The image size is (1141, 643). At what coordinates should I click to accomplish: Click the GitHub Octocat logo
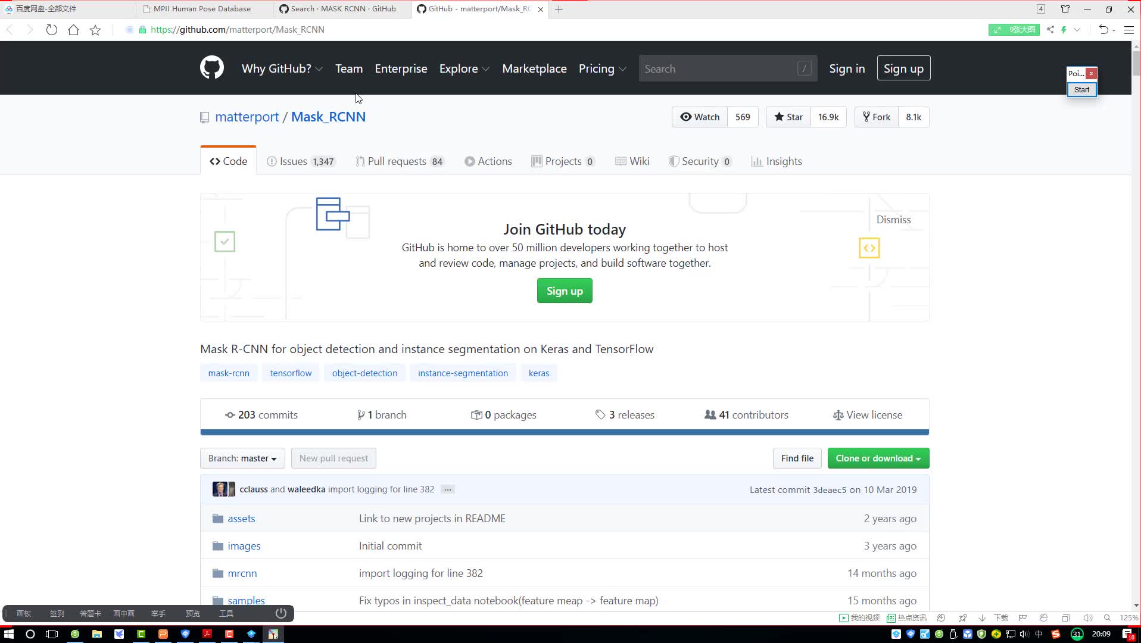pos(212,68)
